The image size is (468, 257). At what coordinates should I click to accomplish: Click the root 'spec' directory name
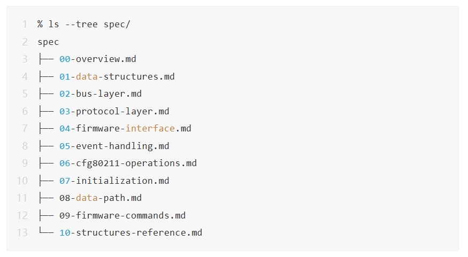[48, 42]
